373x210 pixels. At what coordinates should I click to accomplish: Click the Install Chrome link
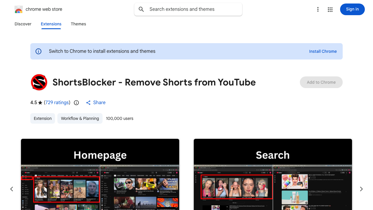(323, 51)
